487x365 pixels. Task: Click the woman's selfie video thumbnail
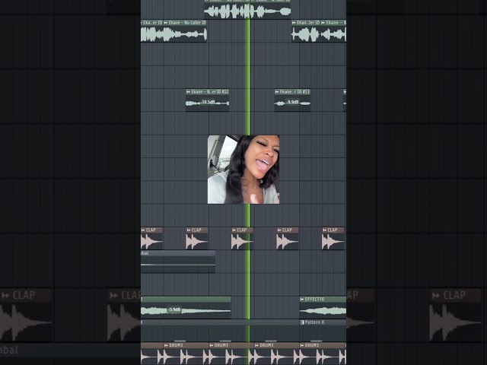pyautogui.click(x=243, y=170)
